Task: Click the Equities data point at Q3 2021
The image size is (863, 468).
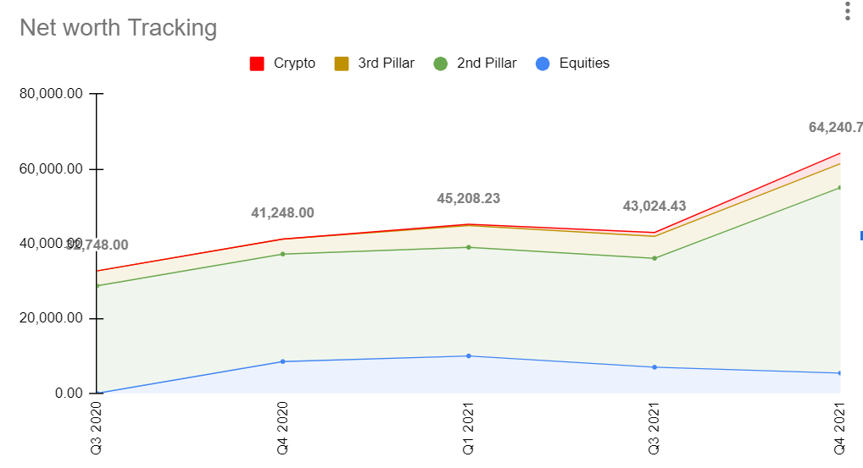Action: (x=654, y=367)
